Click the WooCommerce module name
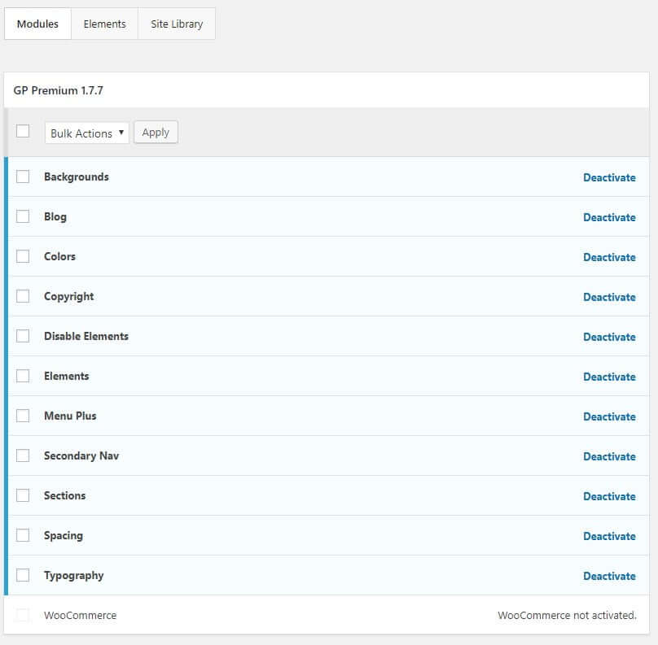 click(x=80, y=615)
